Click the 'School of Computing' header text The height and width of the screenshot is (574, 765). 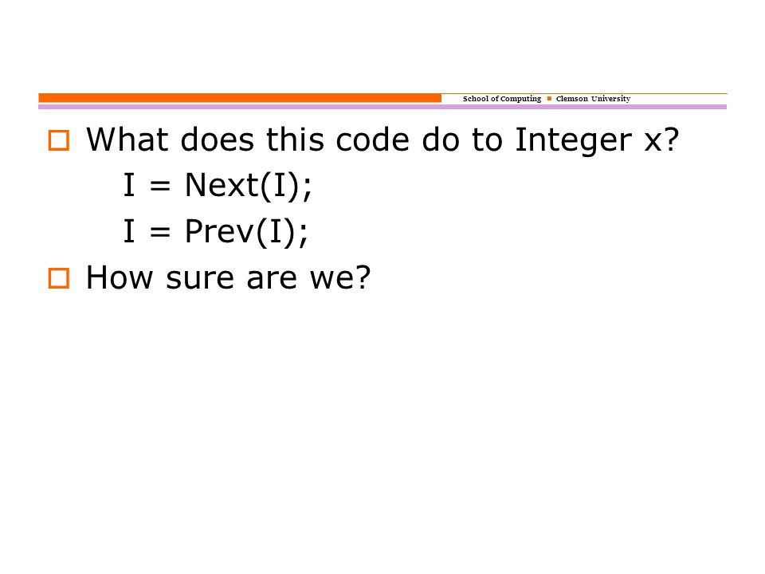501,99
